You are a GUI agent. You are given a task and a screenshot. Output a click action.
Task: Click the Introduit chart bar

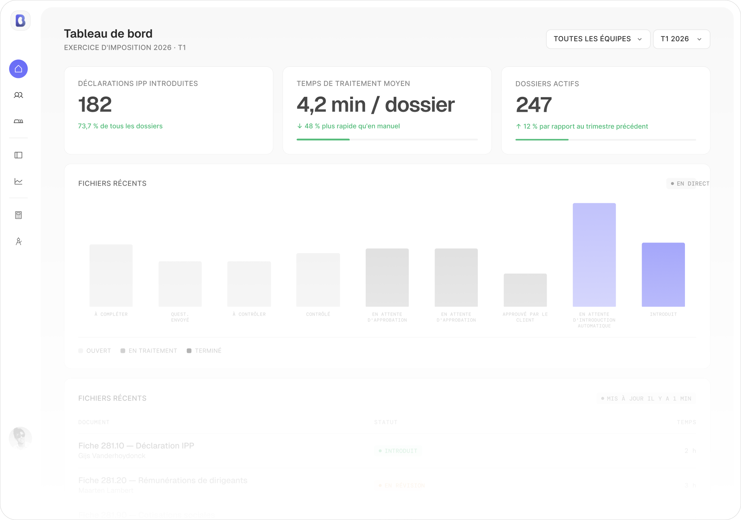tap(663, 275)
